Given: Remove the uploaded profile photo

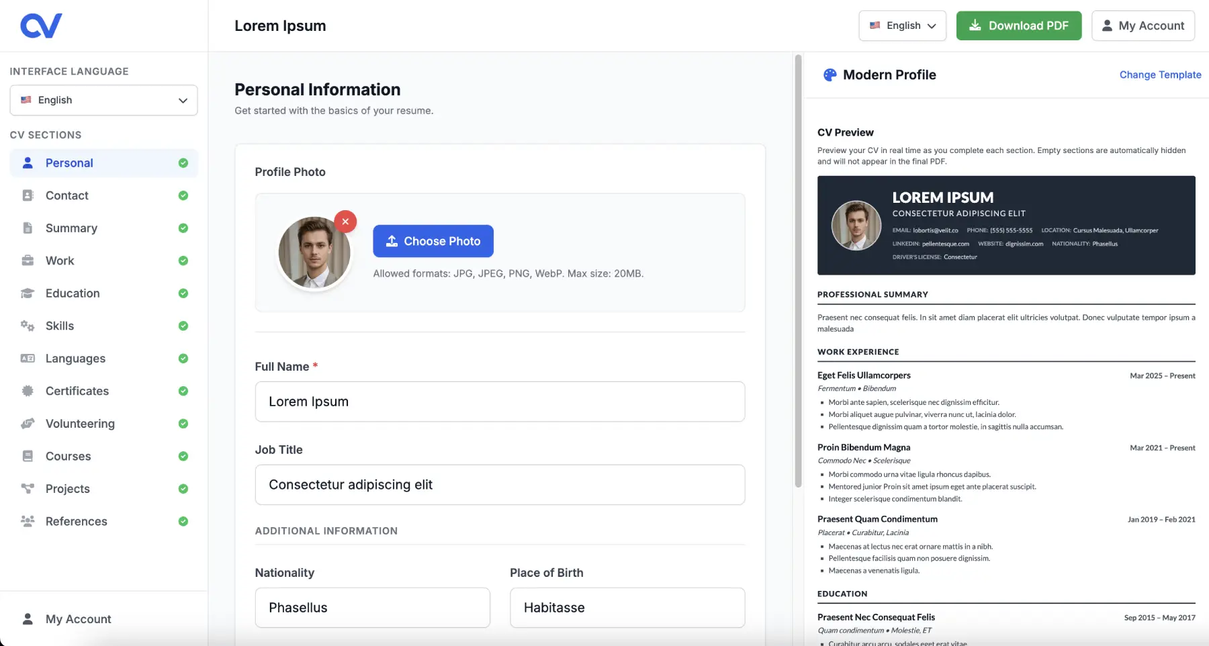Looking at the screenshot, I should [x=345, y=221].
